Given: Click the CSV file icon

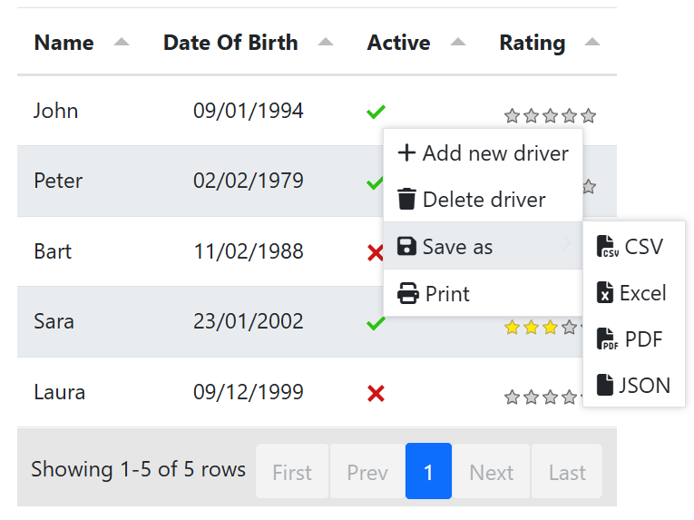Looking at the screenshot, I should click(607, 247).
